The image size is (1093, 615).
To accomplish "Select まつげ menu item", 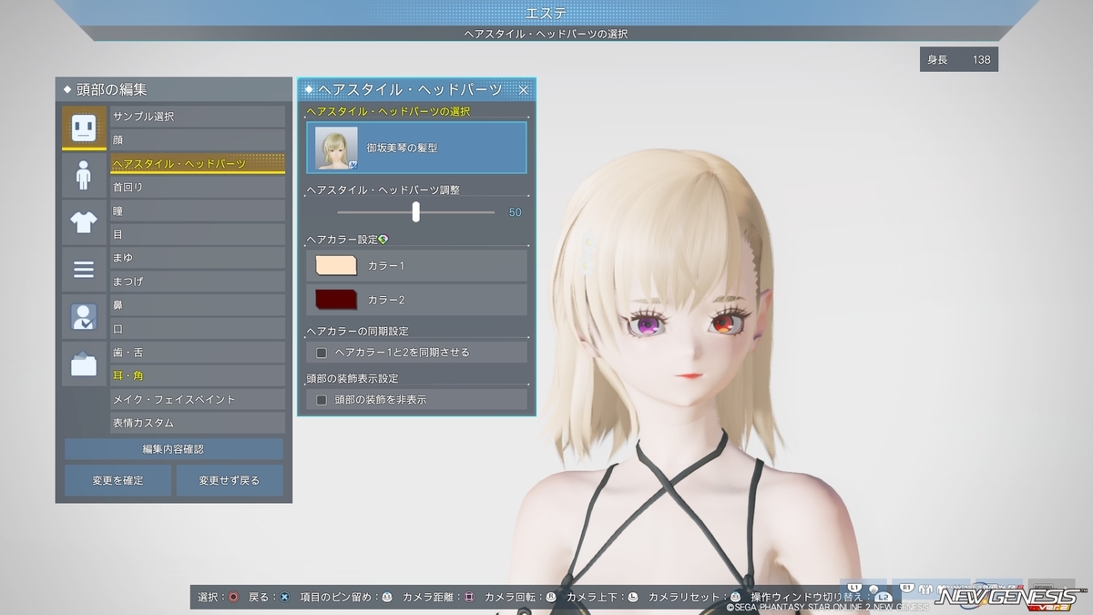I will point(198,282).
